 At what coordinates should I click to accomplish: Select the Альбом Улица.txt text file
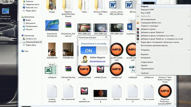point(52,91)
